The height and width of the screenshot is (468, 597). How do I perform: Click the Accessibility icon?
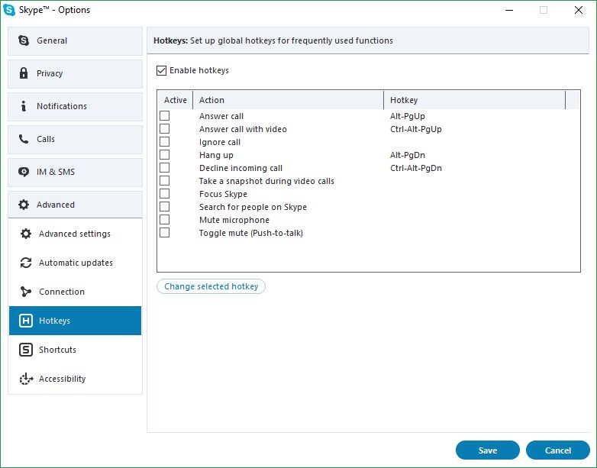coord(26,379)
